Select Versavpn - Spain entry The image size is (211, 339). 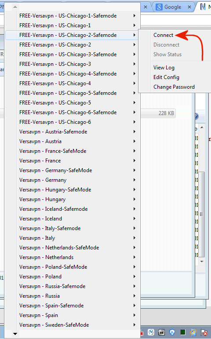click(x=71, y=315)
